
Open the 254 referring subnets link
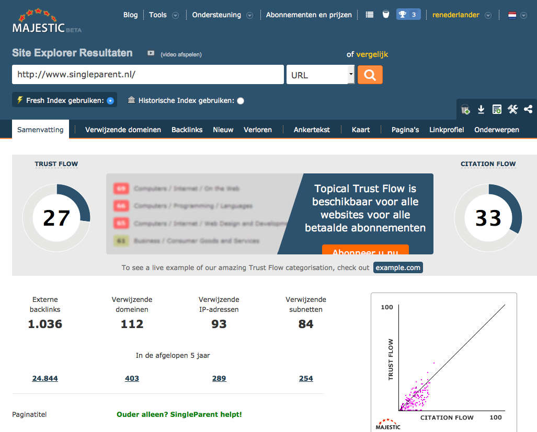pyautogui.click(x=306, y=378)
